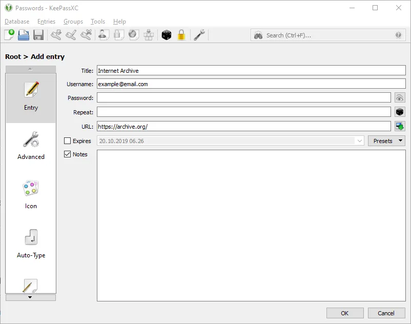Lock databases with the padlock icon

click(181, 35)
